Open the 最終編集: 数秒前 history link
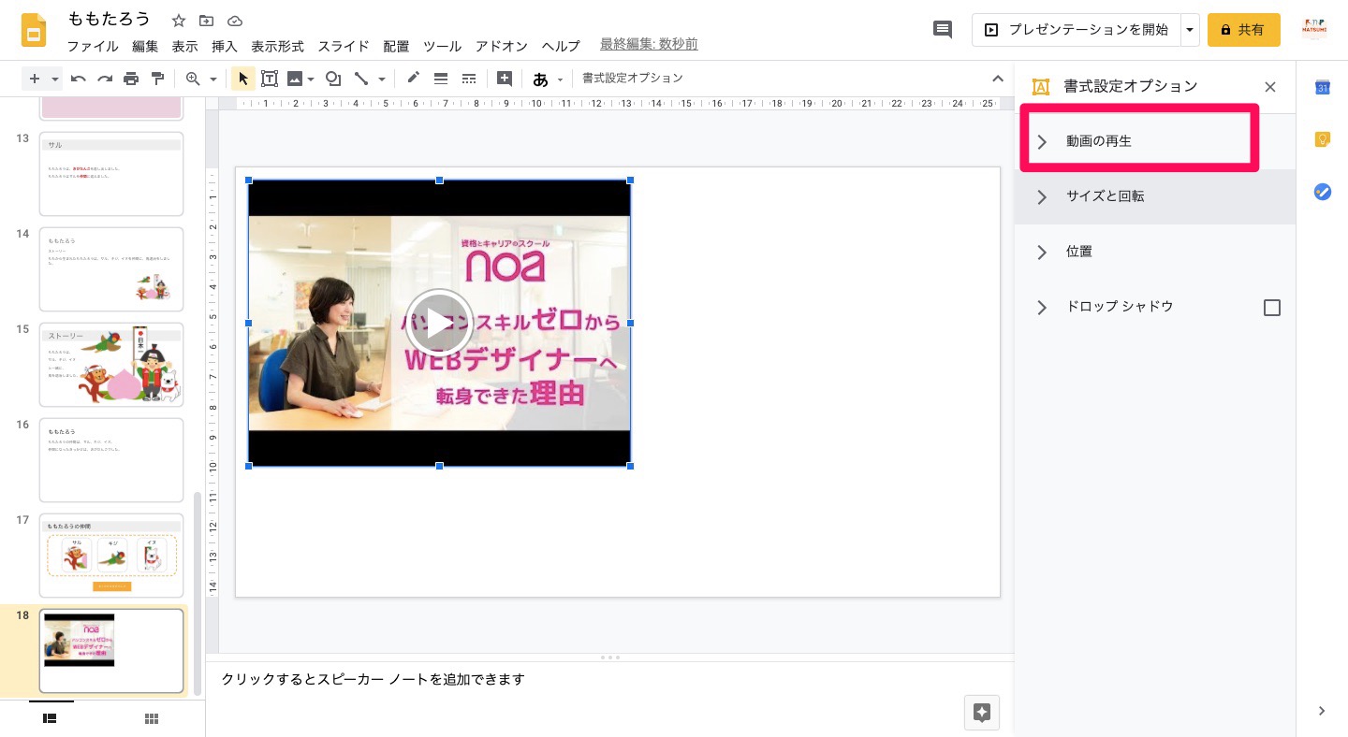This screenshot has width=1348, height=737. click(x=649, y=44)
